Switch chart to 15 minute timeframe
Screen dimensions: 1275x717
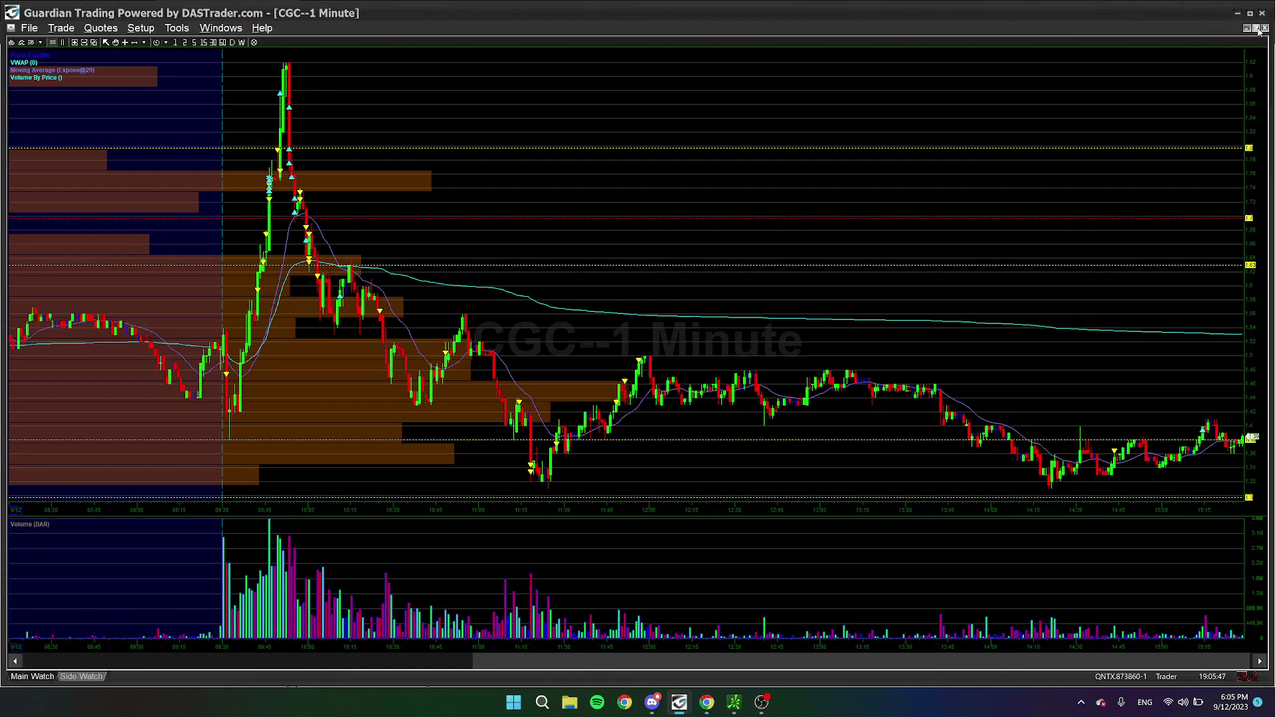click(x=203, y=42)
